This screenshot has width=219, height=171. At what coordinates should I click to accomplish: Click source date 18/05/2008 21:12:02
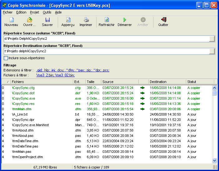(118, 146)
